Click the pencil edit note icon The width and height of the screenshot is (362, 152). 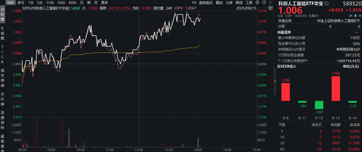[x=351, y=16]
